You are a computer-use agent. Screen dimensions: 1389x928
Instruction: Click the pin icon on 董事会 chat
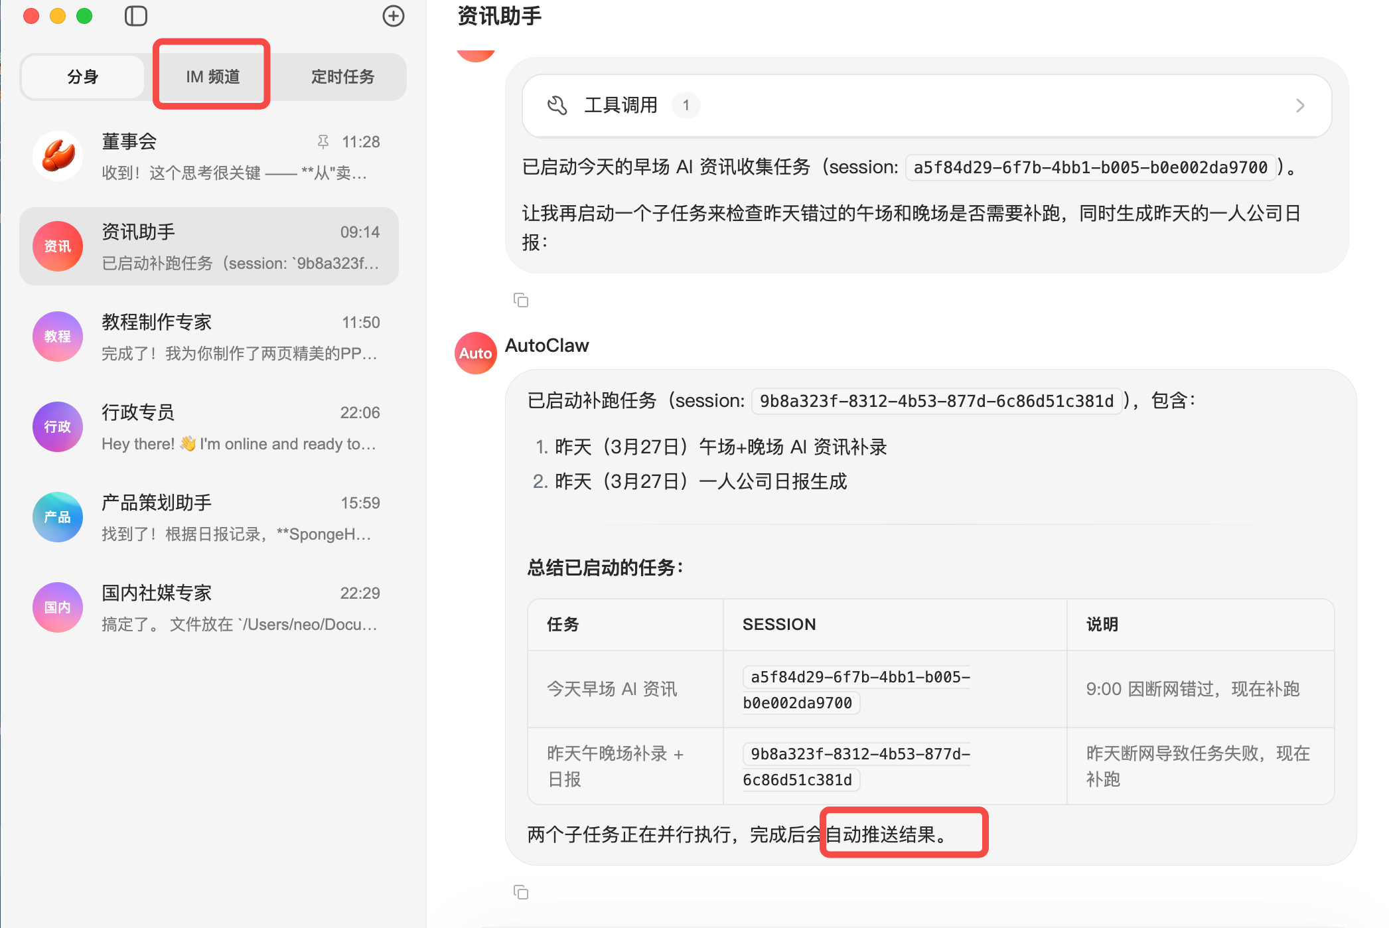click(323, 141)
